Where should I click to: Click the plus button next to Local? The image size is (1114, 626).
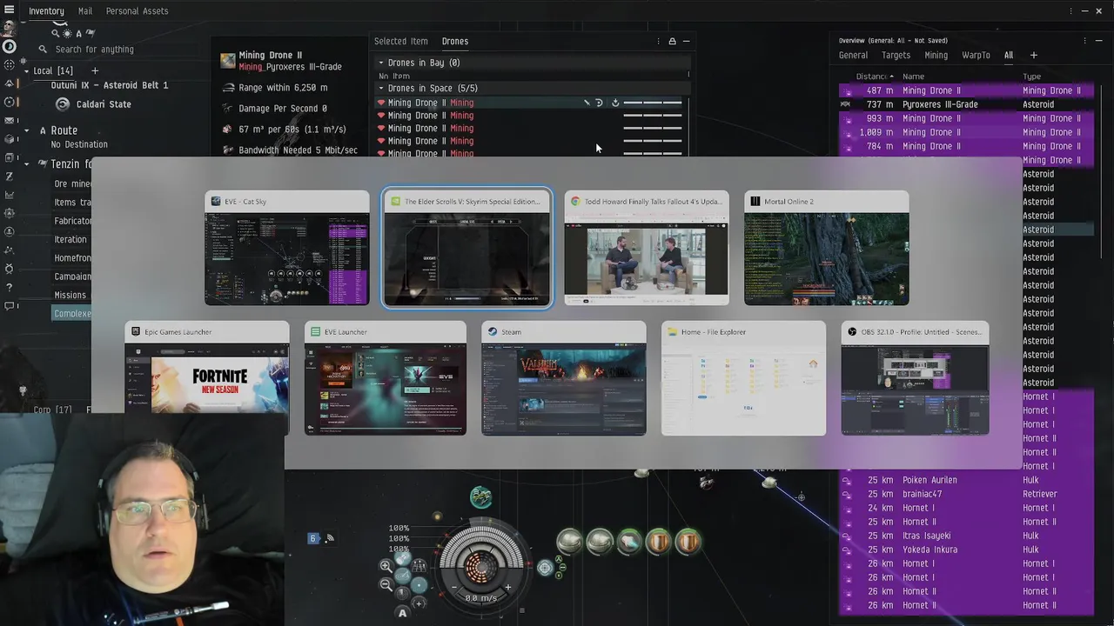[x=95, y=70]
